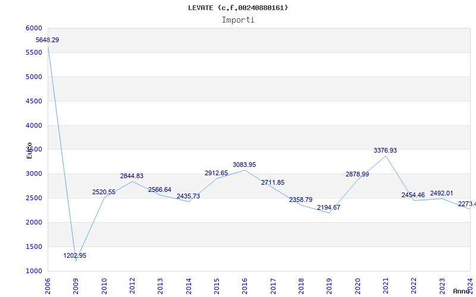
Task: Click the 4500 y-axis tick label
Action: coord(34,101)
